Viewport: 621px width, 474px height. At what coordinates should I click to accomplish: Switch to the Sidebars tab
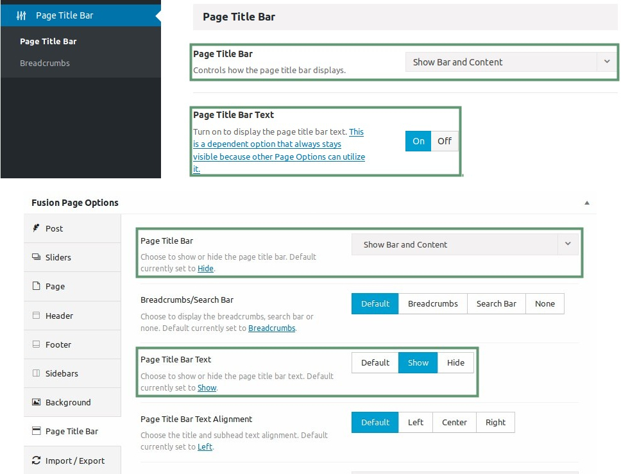click(x=72, y=373)
